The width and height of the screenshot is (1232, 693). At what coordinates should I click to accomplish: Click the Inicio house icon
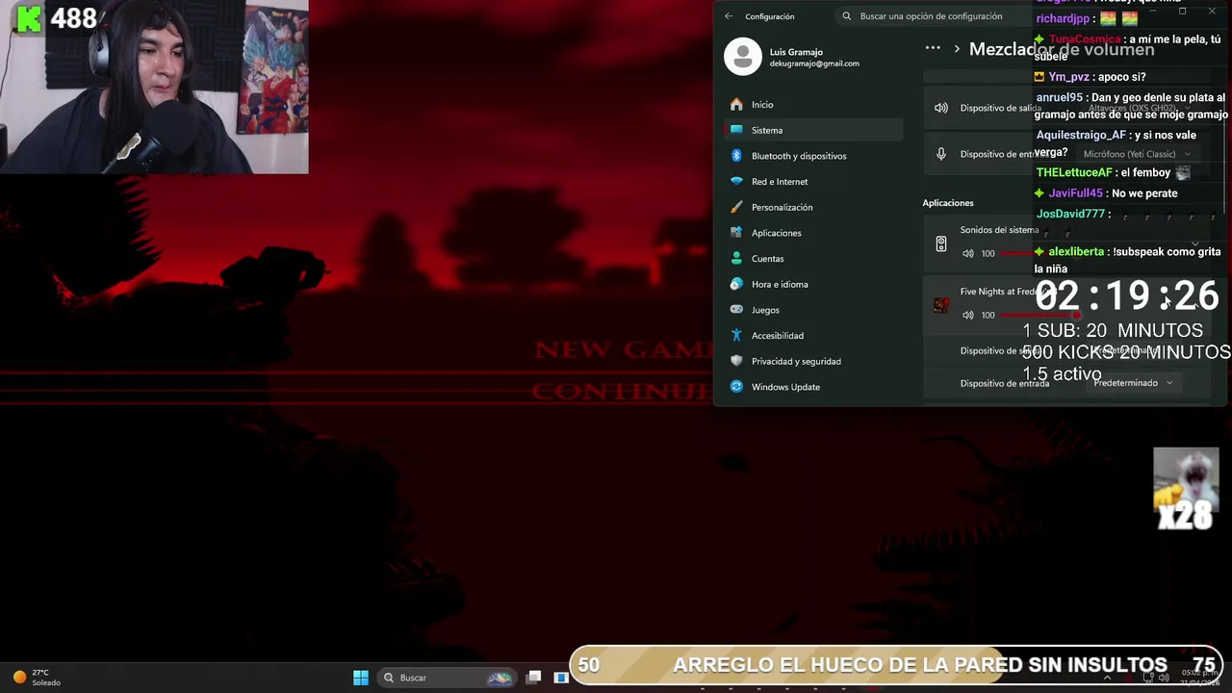[736, 104]
